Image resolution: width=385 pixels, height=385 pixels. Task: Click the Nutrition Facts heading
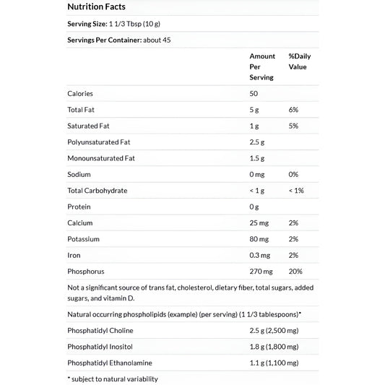[96, 7]
